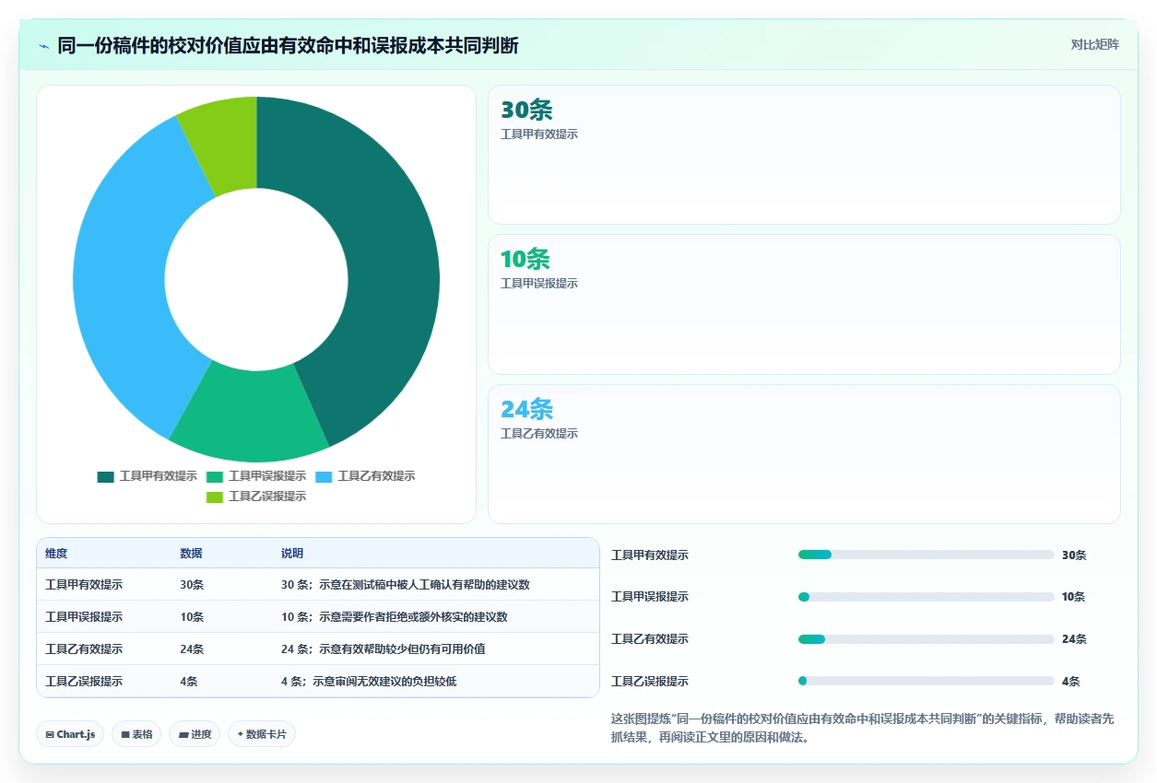The image size is (1157, 783).
Task: Click the 工具甲有效提示 progress bar
Action: (926, 555)
